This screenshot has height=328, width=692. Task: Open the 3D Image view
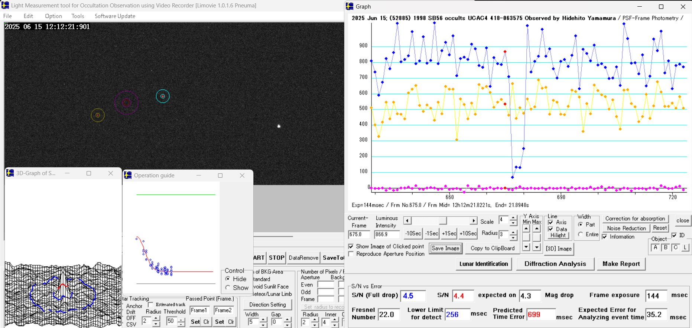(559, 249)
